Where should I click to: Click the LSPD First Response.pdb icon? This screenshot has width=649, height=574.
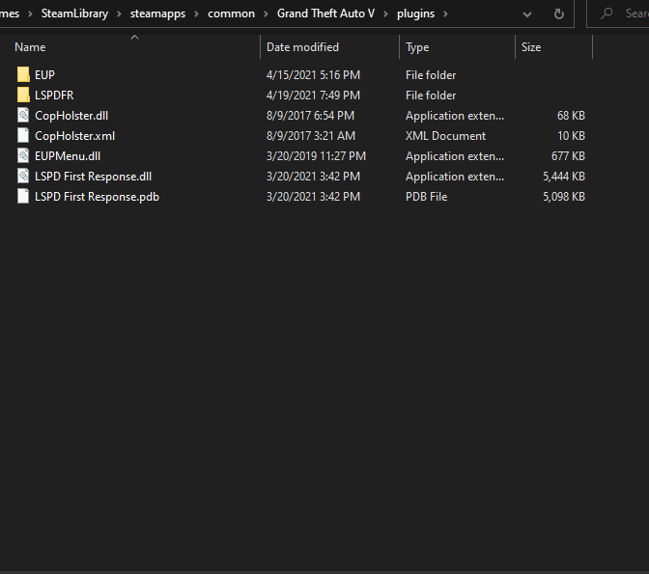tap(23, 197)
